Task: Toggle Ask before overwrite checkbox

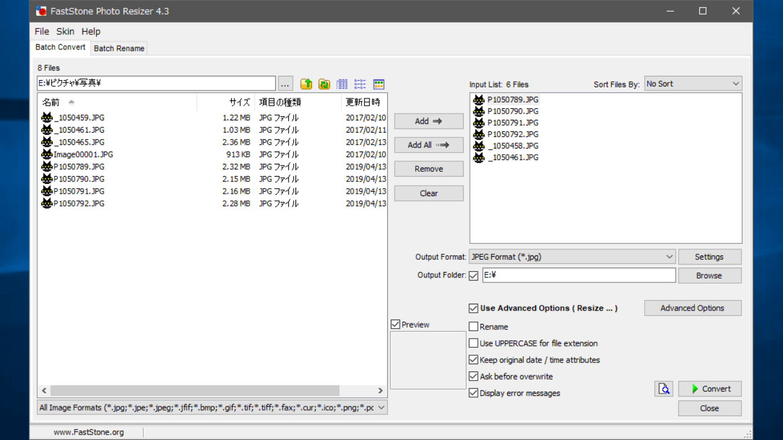Action: tap(473, 376)
